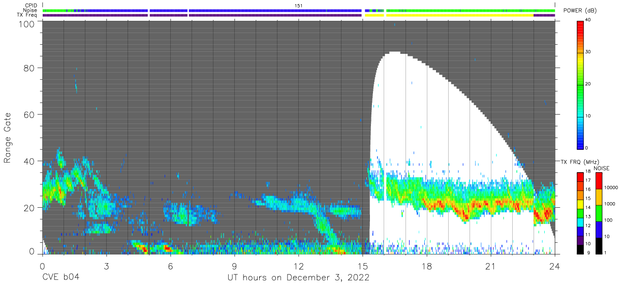Click the orange segment of NOISE scale
Viewport: 624px width, 288px height.
599,197
